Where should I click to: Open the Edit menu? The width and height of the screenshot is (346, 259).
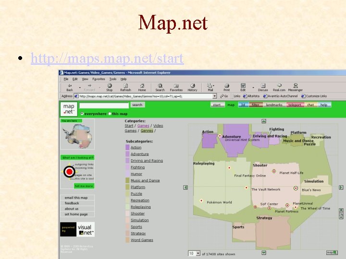pos(75,79)
